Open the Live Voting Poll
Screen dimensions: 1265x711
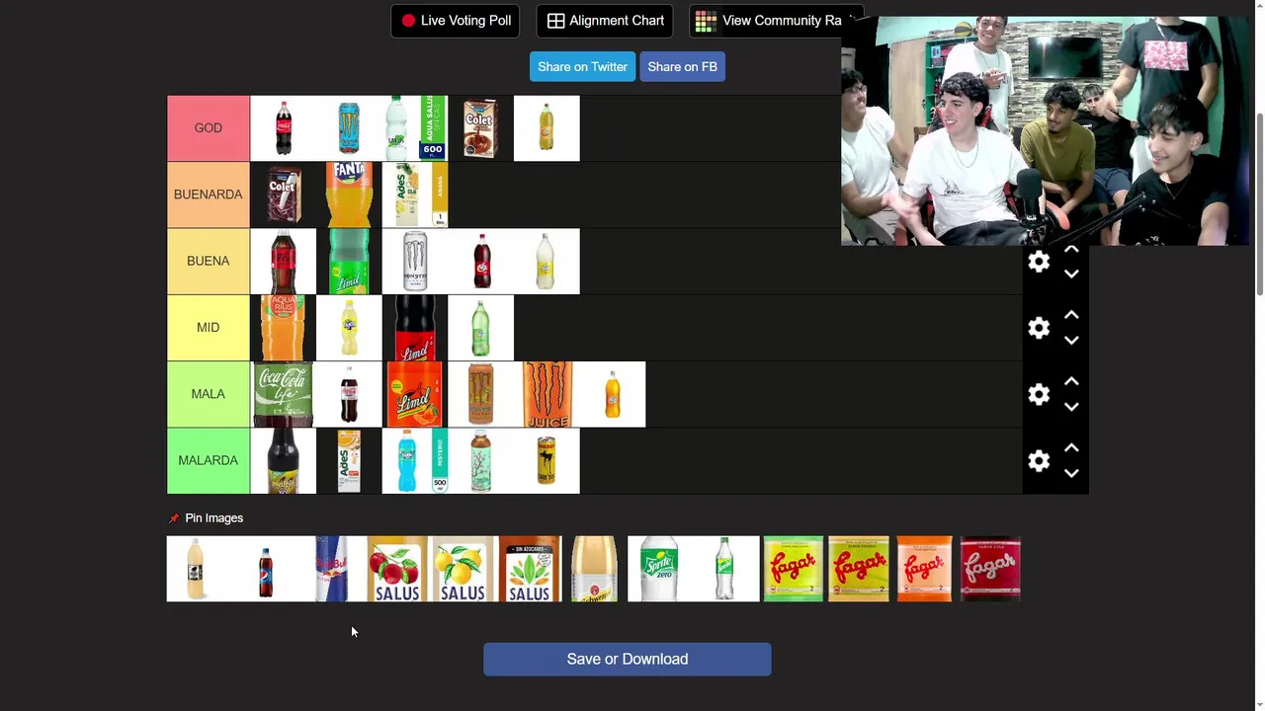coord(456,21)
